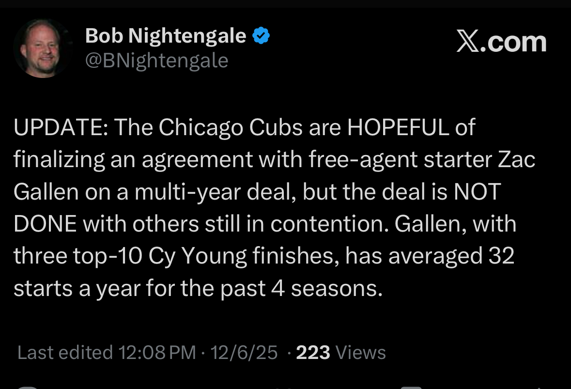Viewport: 571px width, 389px height.
Task: Tap the reply icon below the post
Action: [28, 387]
